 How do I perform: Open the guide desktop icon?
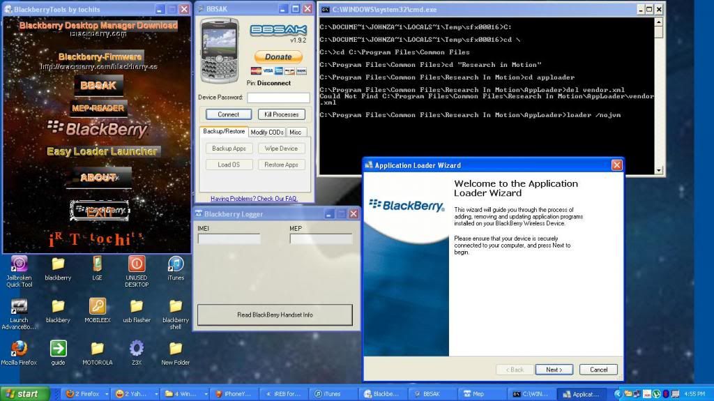pos(58,349)
